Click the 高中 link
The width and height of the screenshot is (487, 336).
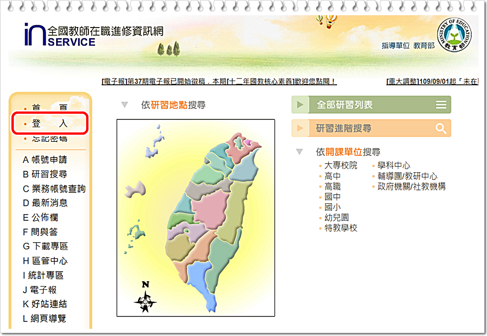coord(332,176)
